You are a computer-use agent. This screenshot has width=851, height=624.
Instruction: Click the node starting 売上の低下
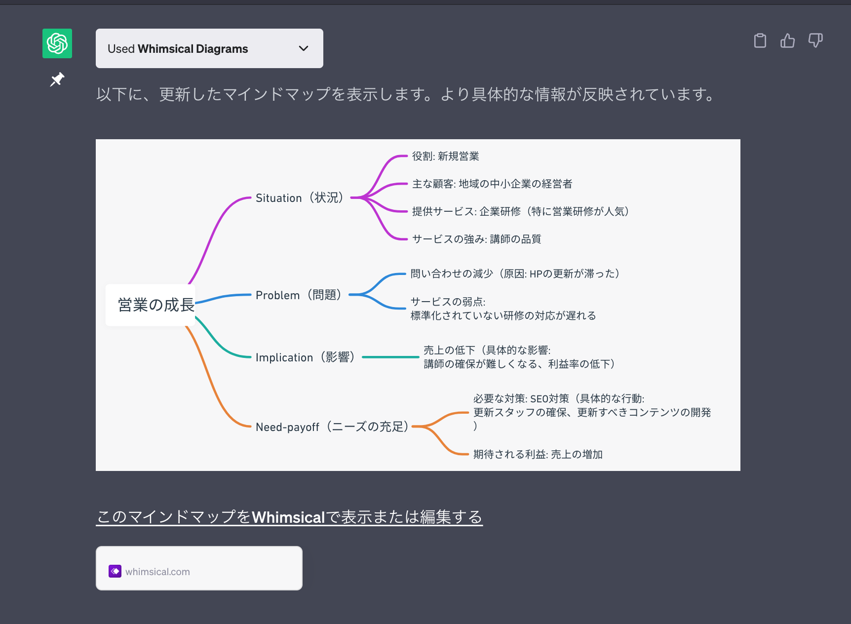pyautogui.click(x=520, y=357)
